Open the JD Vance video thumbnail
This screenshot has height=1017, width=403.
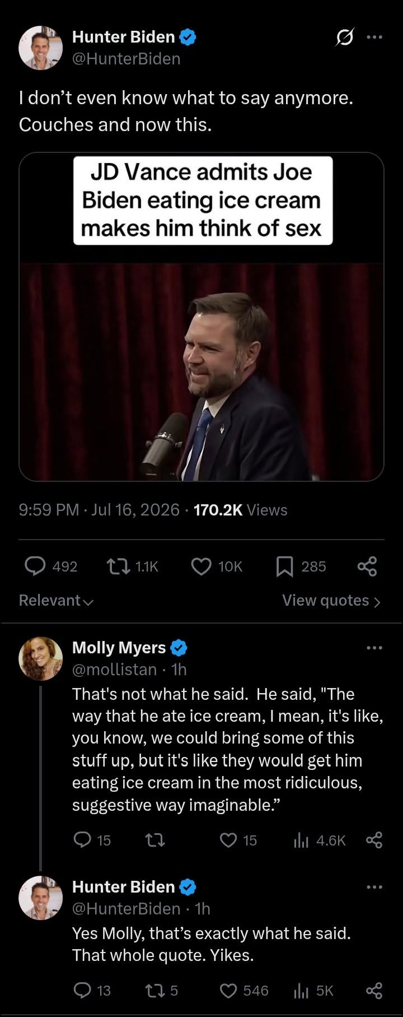click(x=201, y=317)
